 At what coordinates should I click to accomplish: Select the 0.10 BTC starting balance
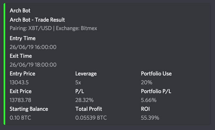(20, 118)
